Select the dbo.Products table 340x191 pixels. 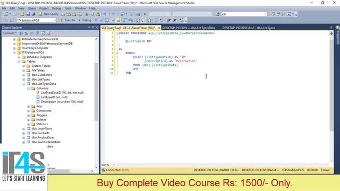tap(40, 133)
